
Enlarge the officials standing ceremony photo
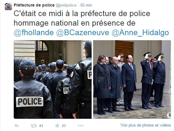click(x=132, y=79)
